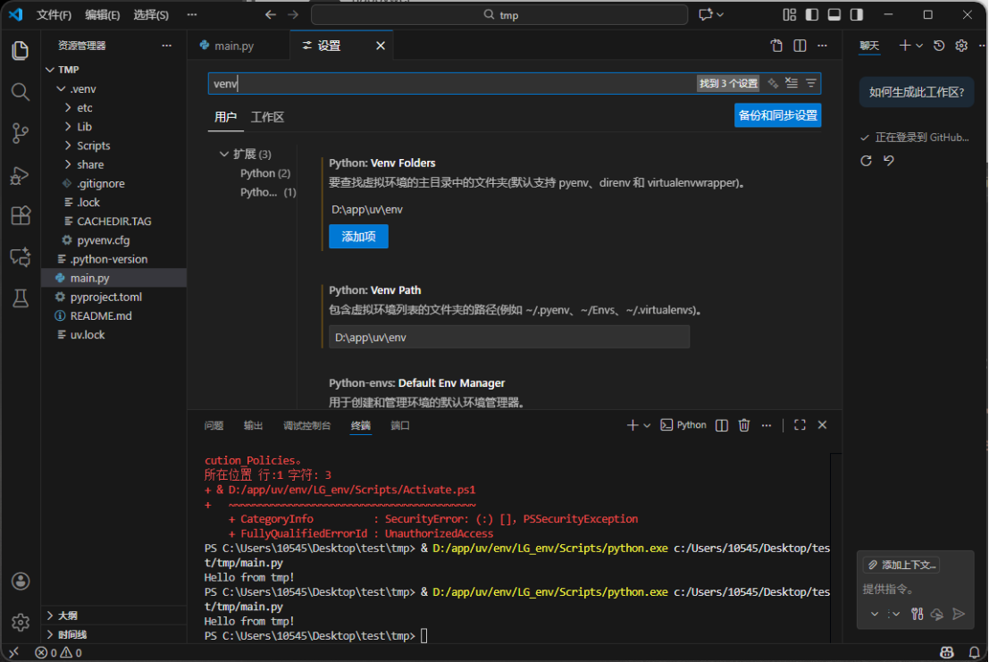Toggle the Testing beaker view
The image size is (989, 662).
click(x=20, y=298)
